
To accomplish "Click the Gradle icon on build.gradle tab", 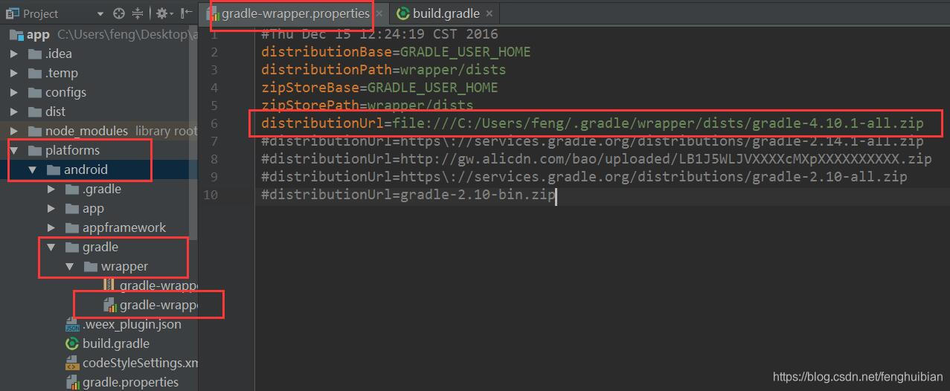I will tap(403, 13).
